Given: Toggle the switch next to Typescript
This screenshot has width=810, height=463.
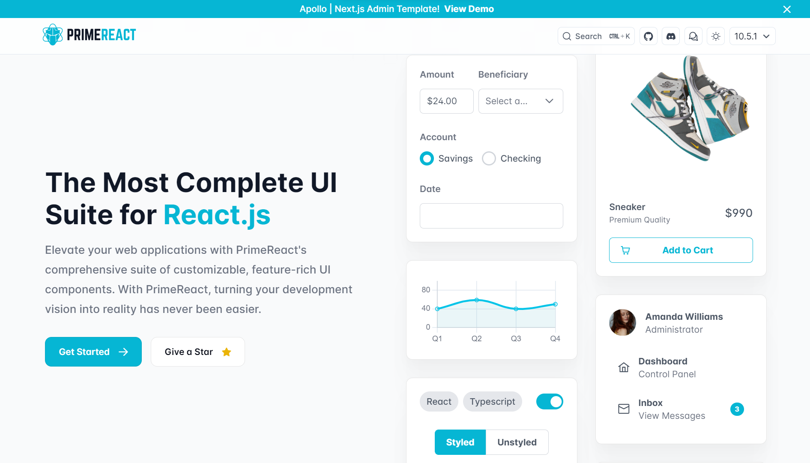Looking at the screenshot, I should point(550,402).
